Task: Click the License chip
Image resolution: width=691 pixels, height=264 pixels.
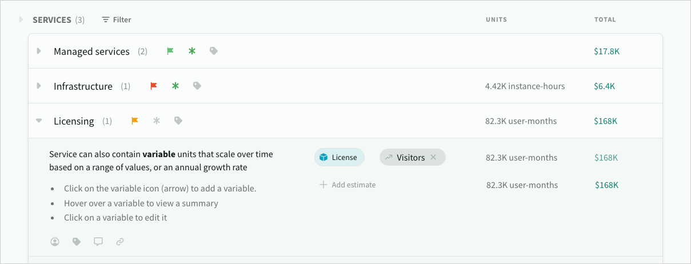Action: 339,157
